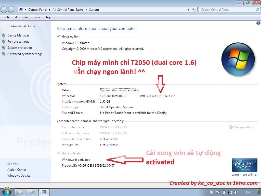
Task: Click '32-bit Operating System' text
Action: coord(116,107)
